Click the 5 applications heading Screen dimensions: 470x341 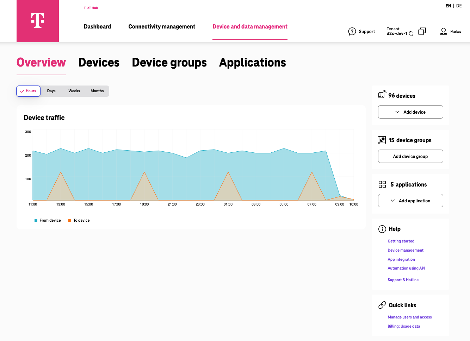click(408, 184)
